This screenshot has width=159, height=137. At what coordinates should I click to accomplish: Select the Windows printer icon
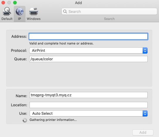(34, 11)
